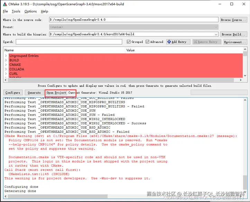
Task: Click the WIN32_INTERLOCKED - Success log line
Action: pyautogui.click(x=75, y=123)
